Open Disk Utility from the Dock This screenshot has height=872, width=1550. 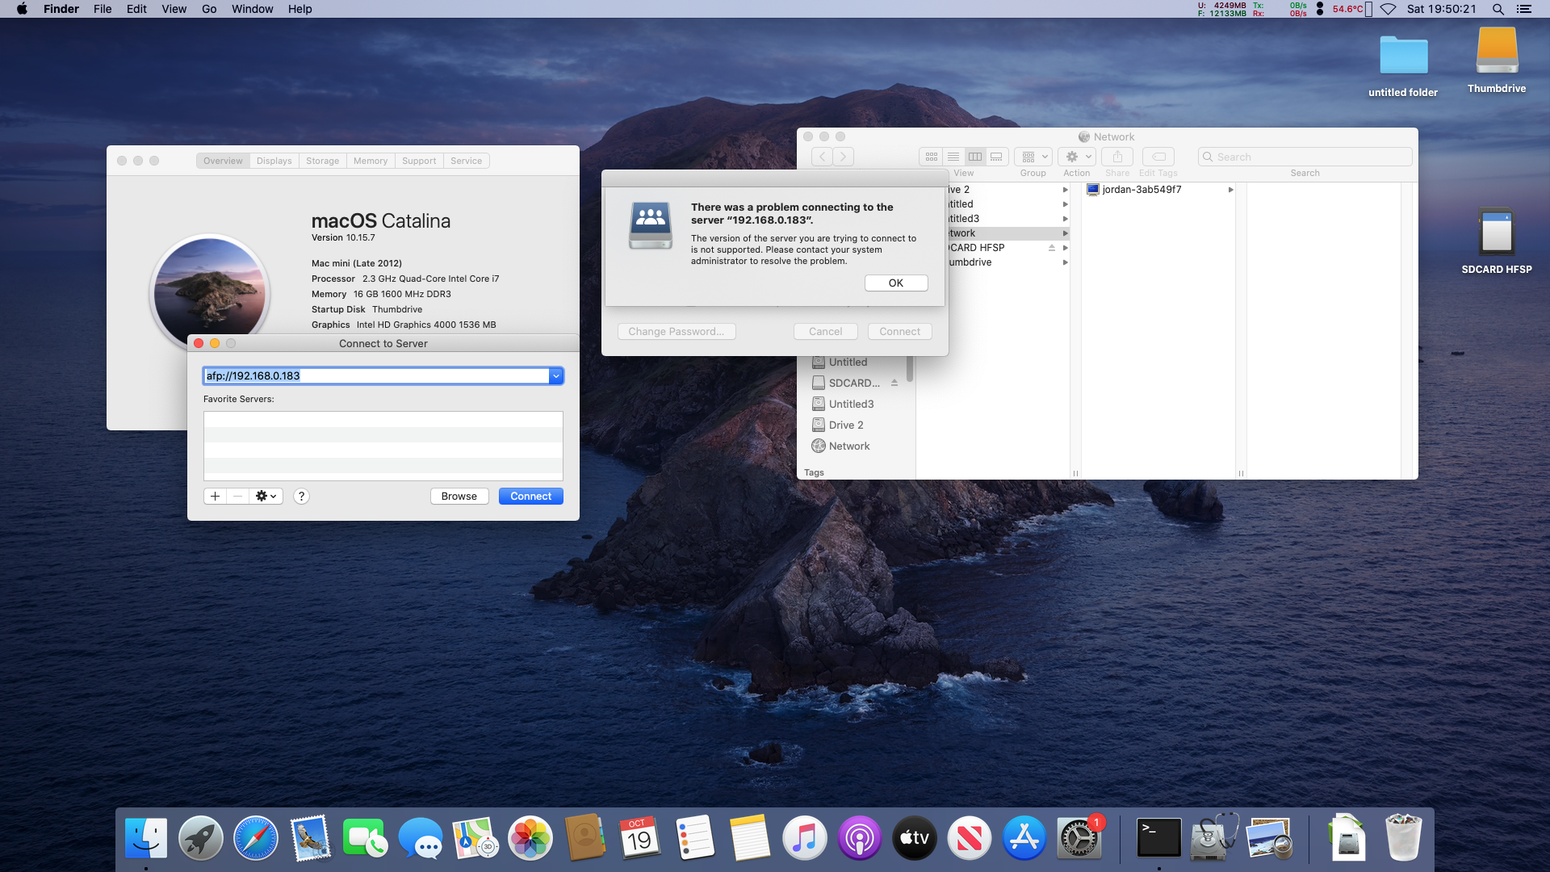pyautogui.click(x=1213, y=838)
